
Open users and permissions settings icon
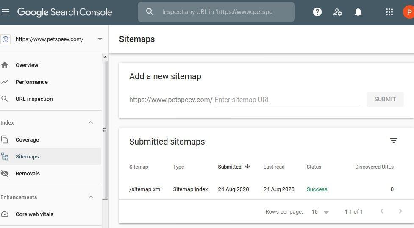[x=337, y=12]
